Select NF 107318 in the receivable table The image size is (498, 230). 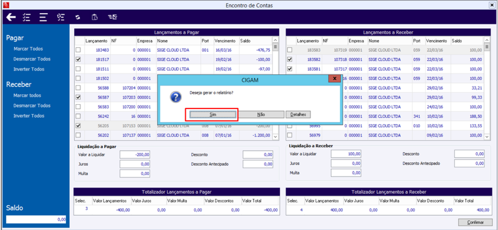[x=340, y=59]
